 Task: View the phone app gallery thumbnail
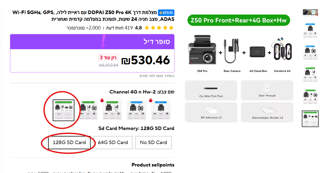[x=310, y=12]
